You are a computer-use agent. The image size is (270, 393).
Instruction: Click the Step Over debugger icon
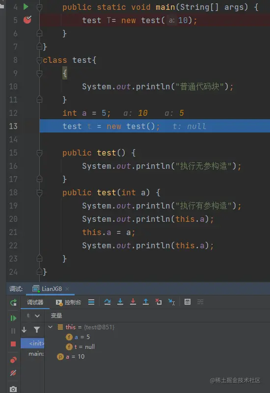click(x=108, y=302)
